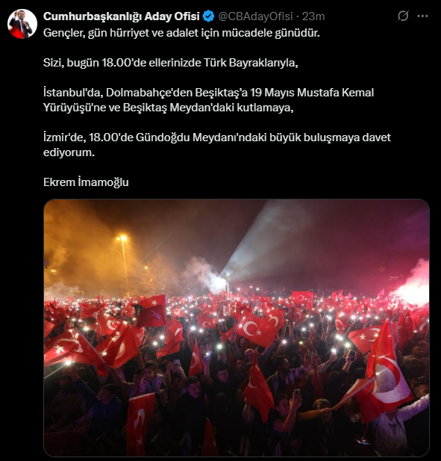Open the Grok explain-post icon
Image resolution: width=441 pixels, height=461 pixels.
pos(403,16)
